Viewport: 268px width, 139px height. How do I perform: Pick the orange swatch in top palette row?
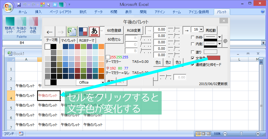tap(101, 47)
